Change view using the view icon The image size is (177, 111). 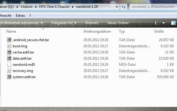click(156, 23)
